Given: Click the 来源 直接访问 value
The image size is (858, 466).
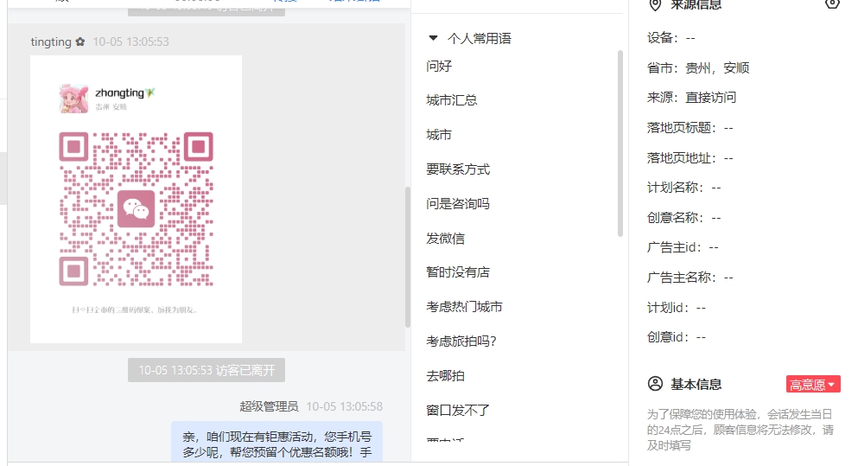Looking at the screenshot, I should (711, 98).
